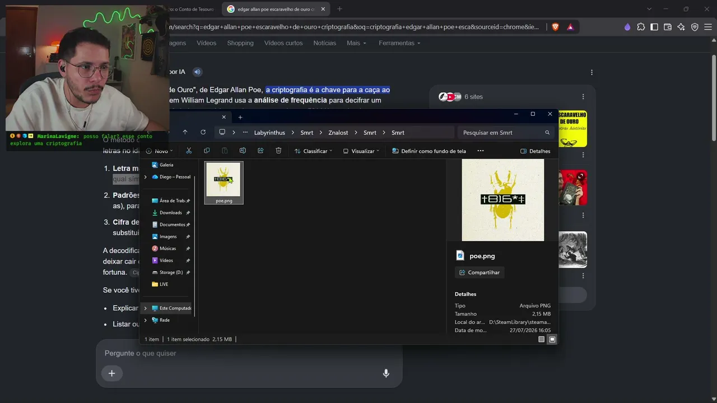Image resolution: width=717 pixels, height=403 pixels.
Task: Open the browser tab search chevron
Action: tap(649, 9)
